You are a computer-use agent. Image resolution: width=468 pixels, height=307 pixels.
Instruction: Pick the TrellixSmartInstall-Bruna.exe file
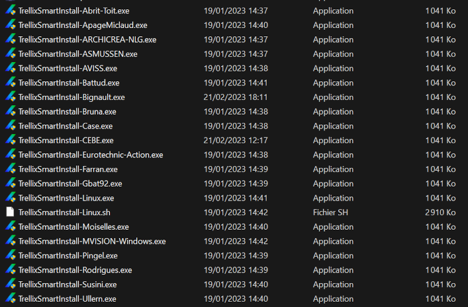(x=67, y=112)
